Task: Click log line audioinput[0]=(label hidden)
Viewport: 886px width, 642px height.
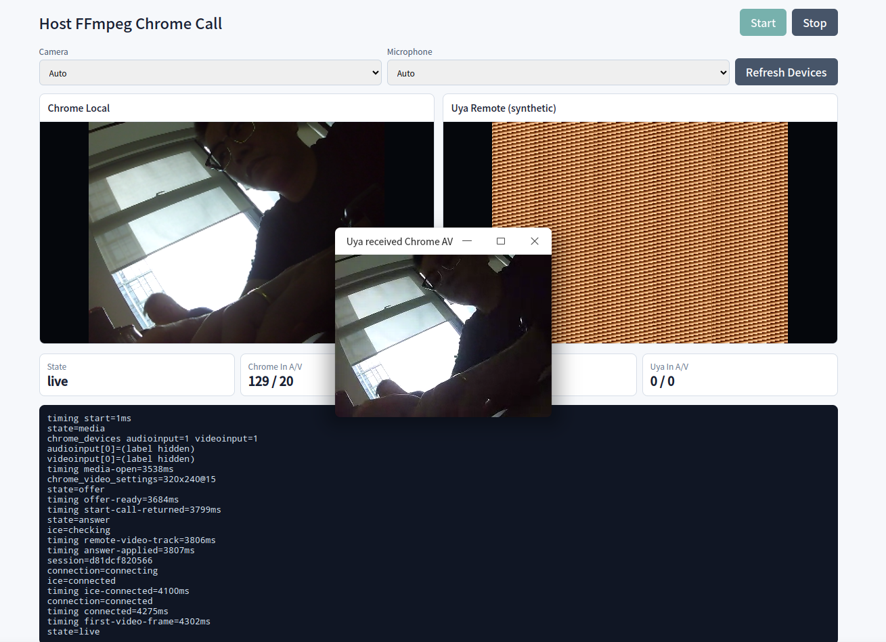Action: (121, 449)
